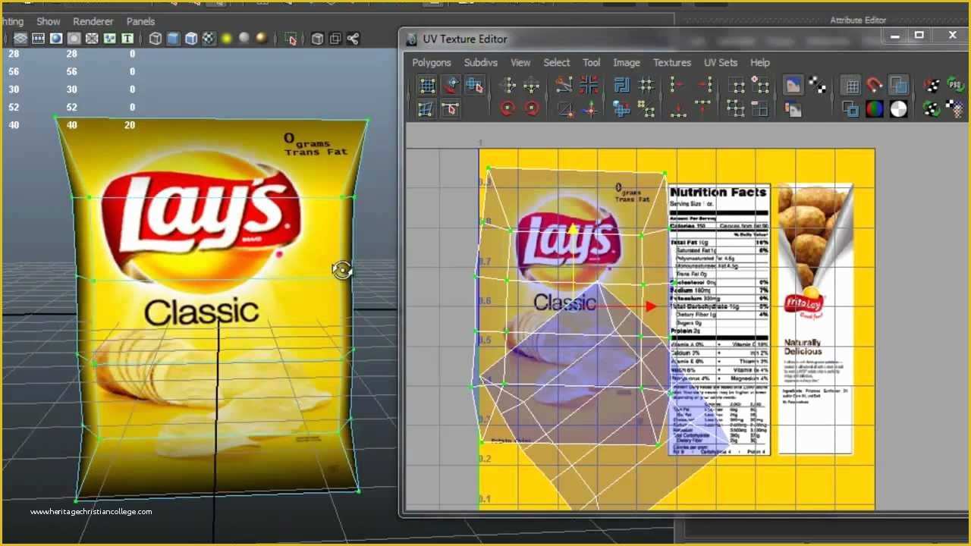
Task: Click the red U-axis manipulator arrow
Action: point(650,306)
